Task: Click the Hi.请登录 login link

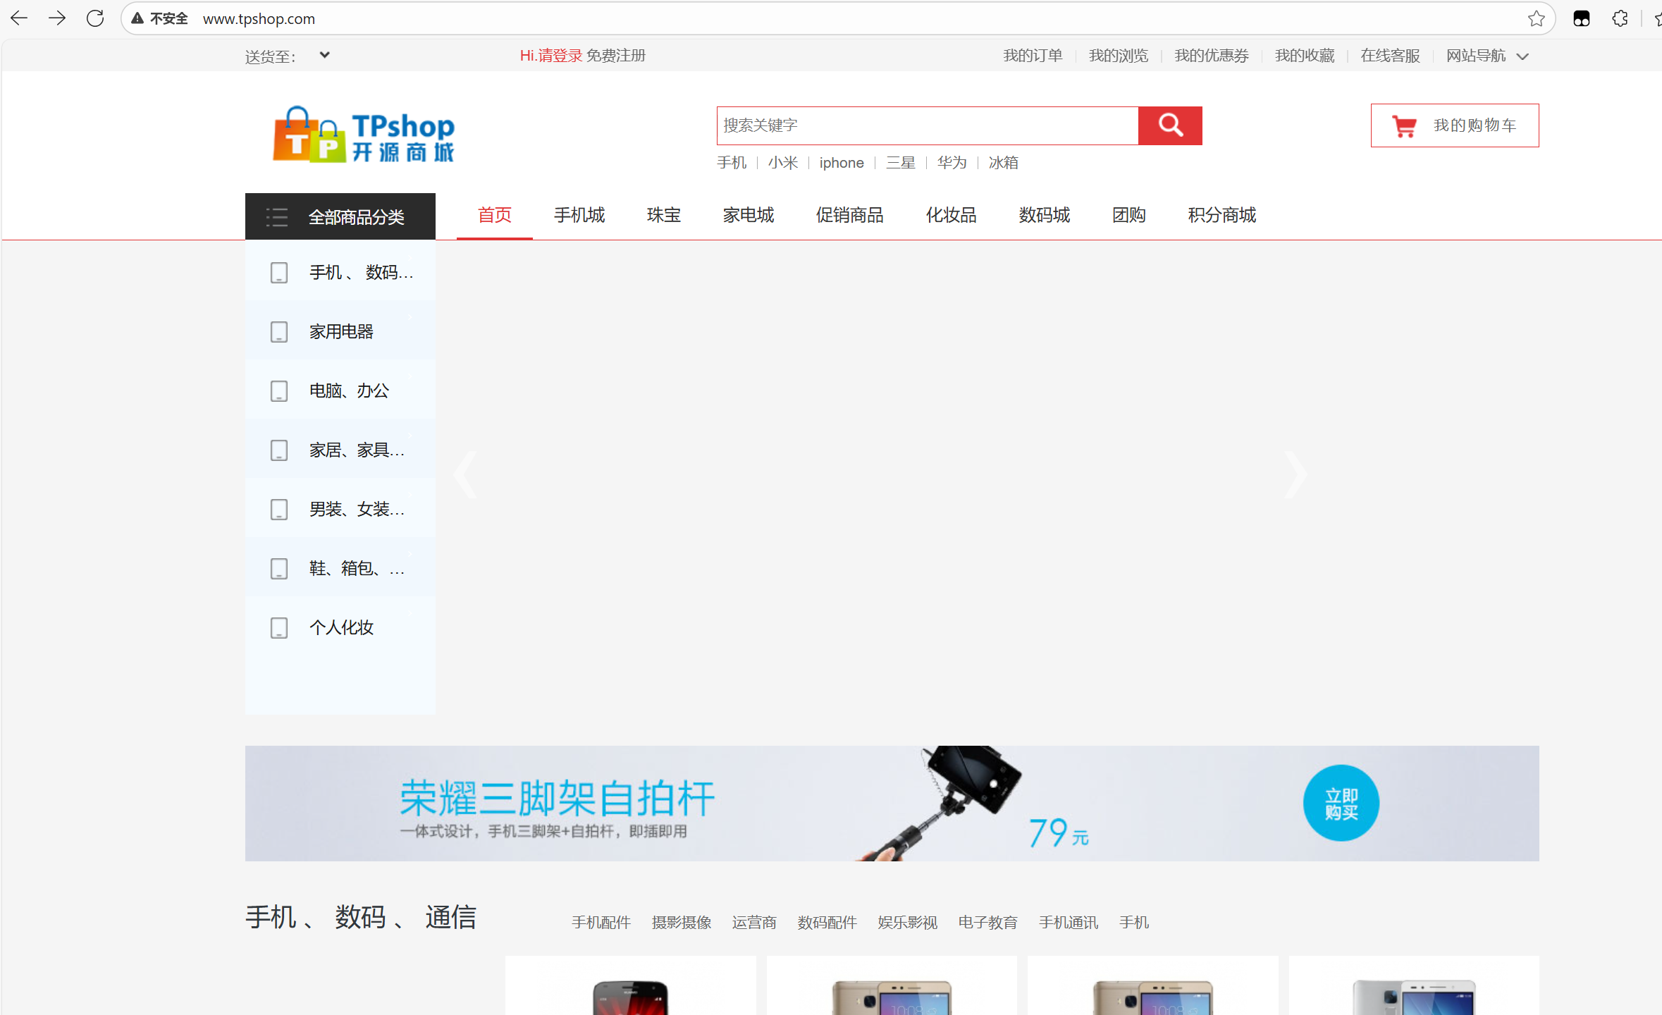Action: coord(550,55)
